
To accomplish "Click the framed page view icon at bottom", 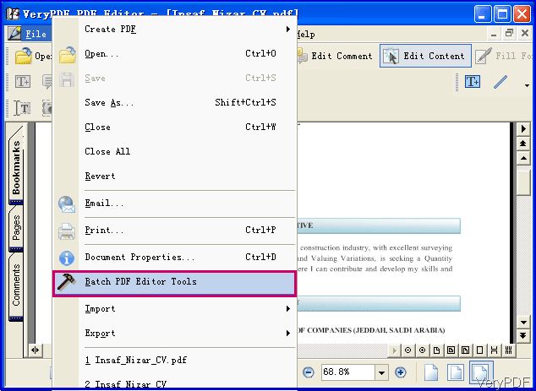I will coord(456,372).
